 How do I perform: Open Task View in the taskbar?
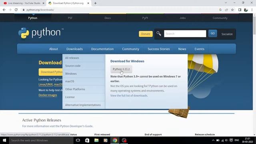click(78, 140)
